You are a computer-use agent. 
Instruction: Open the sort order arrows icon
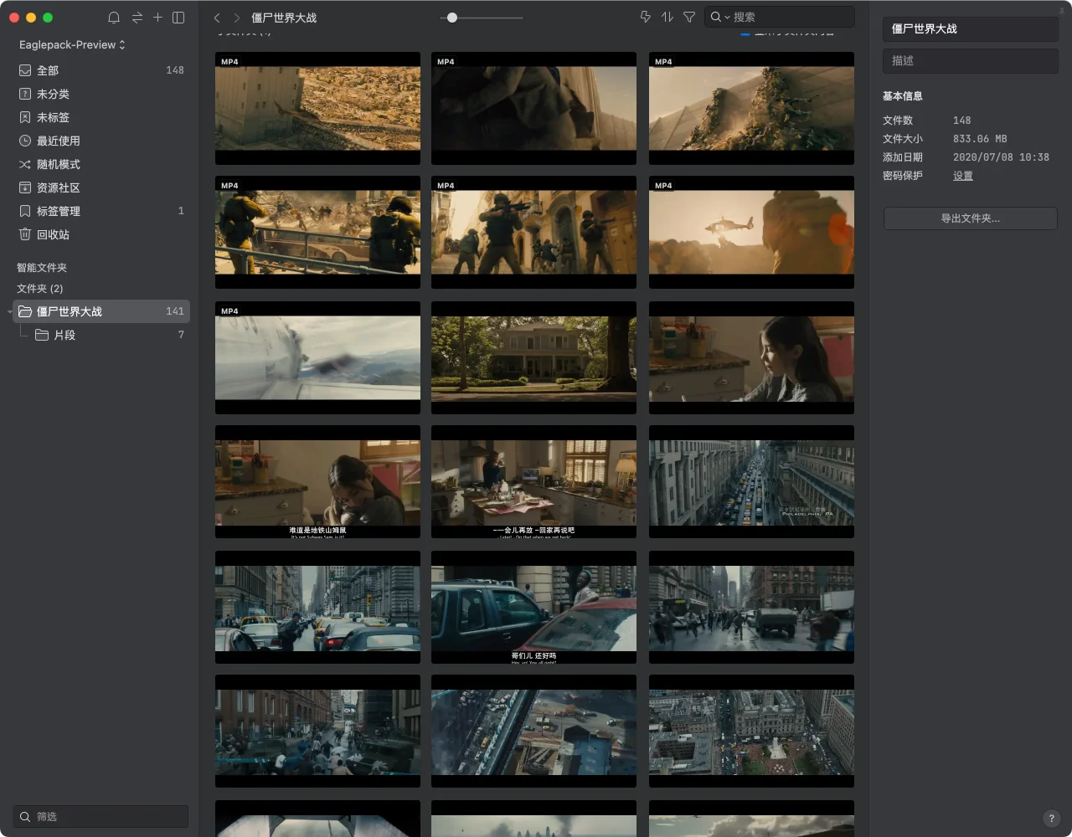pyautogui.click(x=667, y=17)
